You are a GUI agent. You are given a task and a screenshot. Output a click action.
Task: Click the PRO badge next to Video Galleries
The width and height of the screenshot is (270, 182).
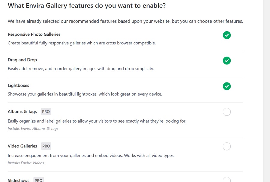coord(46,146)
